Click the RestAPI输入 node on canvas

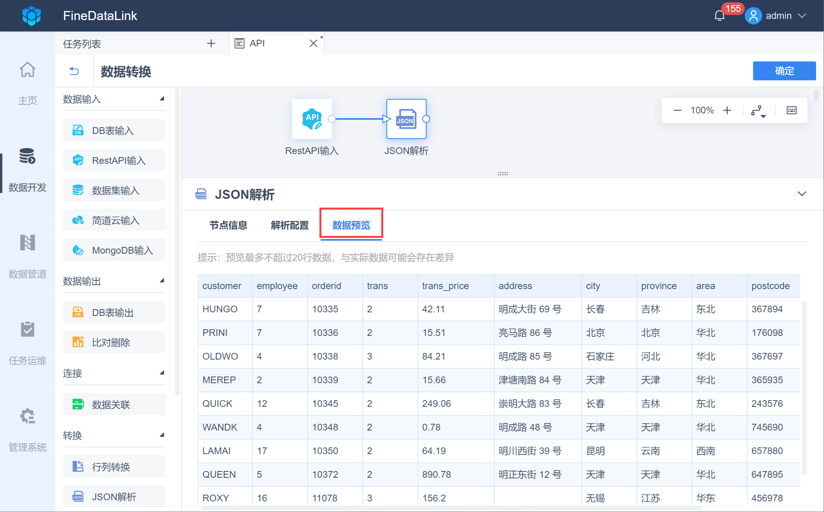(x=312, y=119)
